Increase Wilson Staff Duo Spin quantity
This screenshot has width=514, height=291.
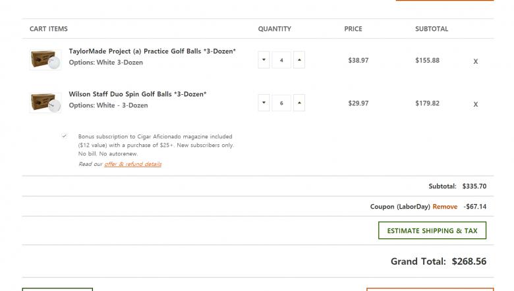299,103
